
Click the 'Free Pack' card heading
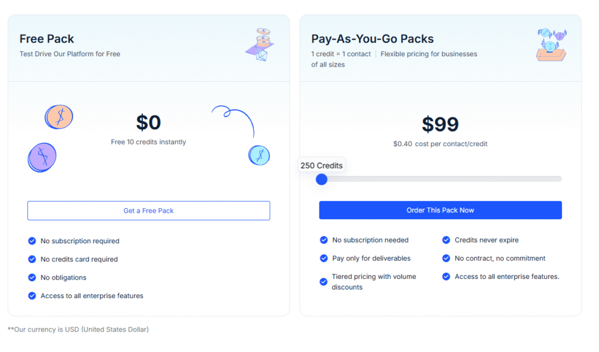[47, 39]
